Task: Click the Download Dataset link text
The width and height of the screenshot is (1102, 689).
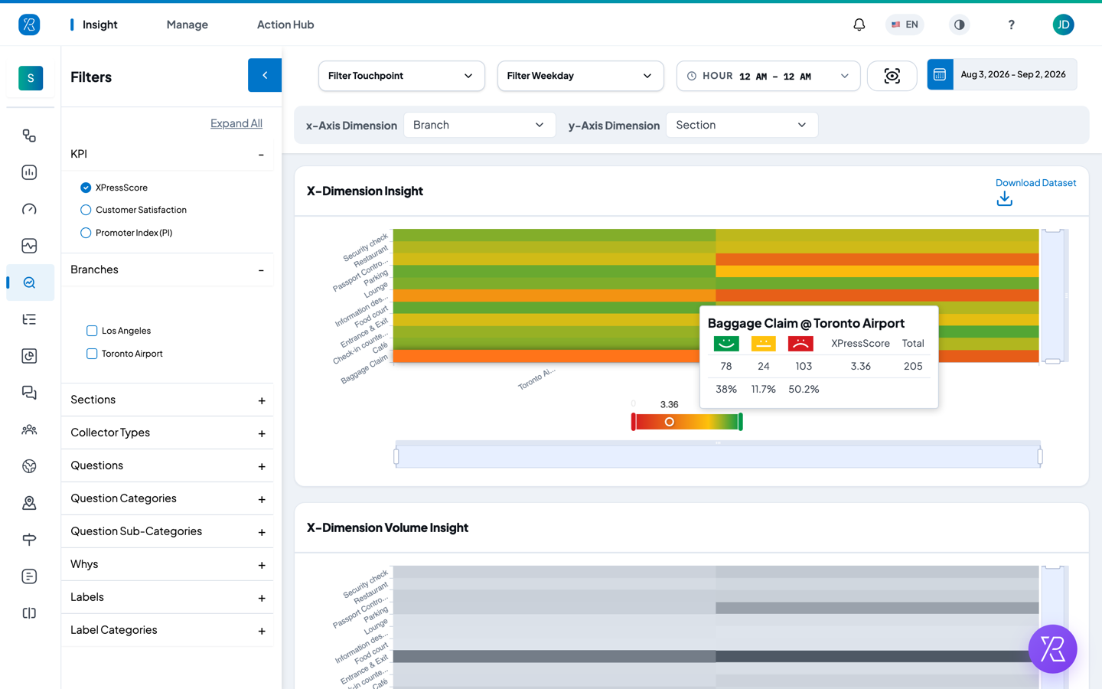Action: click(x=1035, y=183)
